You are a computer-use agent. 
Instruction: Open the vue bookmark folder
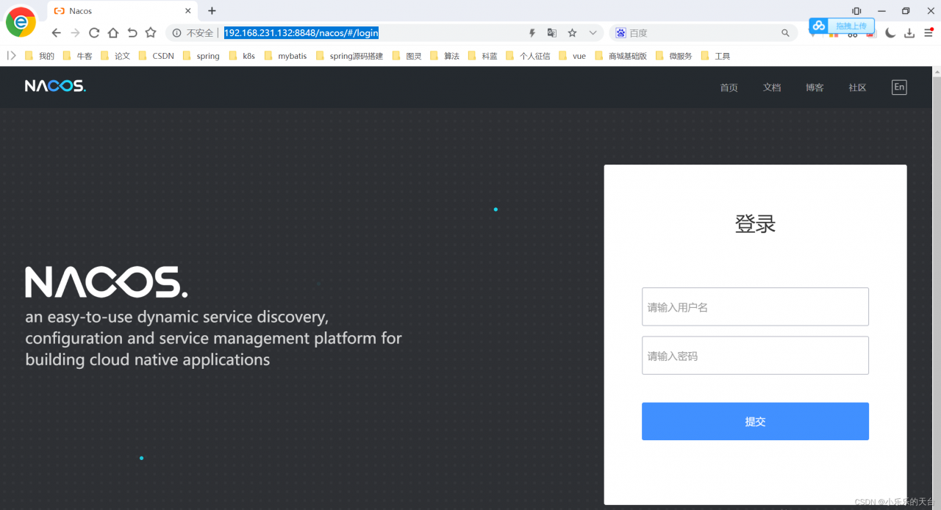tap(573, 56)
